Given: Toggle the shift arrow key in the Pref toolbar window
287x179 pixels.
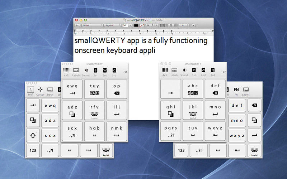Looking at the screenshot, I should (33, 135).
